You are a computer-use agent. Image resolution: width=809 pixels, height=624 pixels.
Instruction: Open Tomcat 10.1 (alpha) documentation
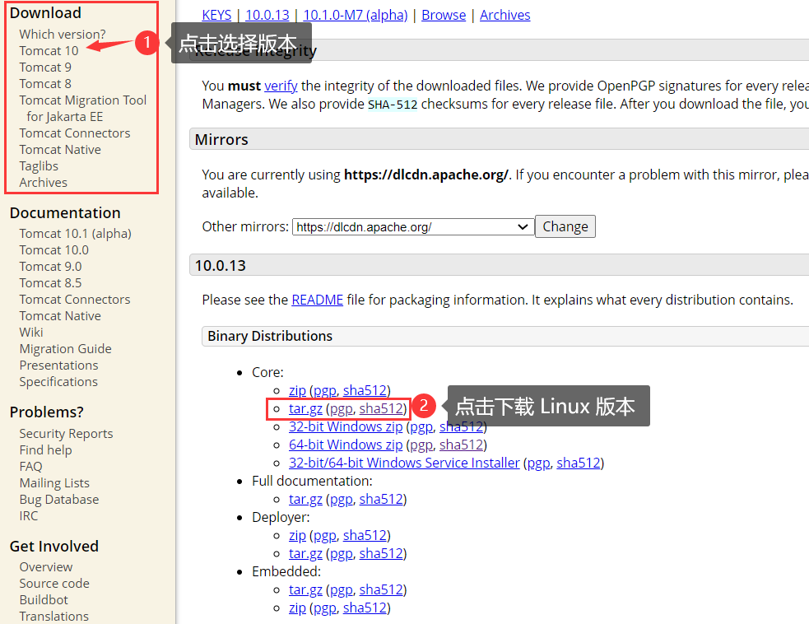[x=75, y=233]
